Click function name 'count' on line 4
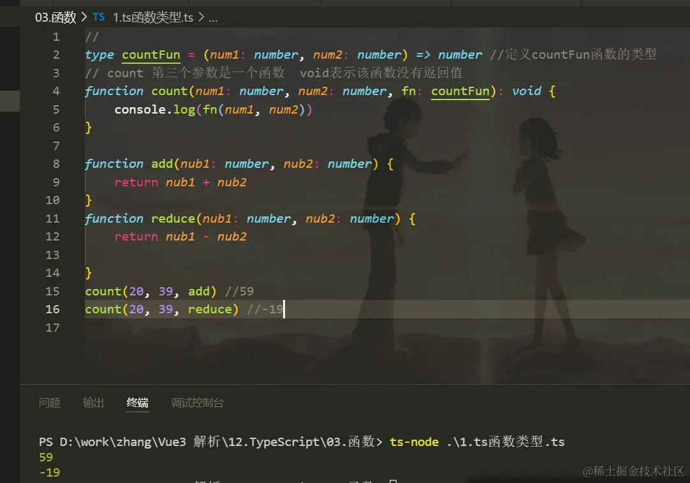Image resolution: width=690 pixels, height=483 pixels. [170, 91]
